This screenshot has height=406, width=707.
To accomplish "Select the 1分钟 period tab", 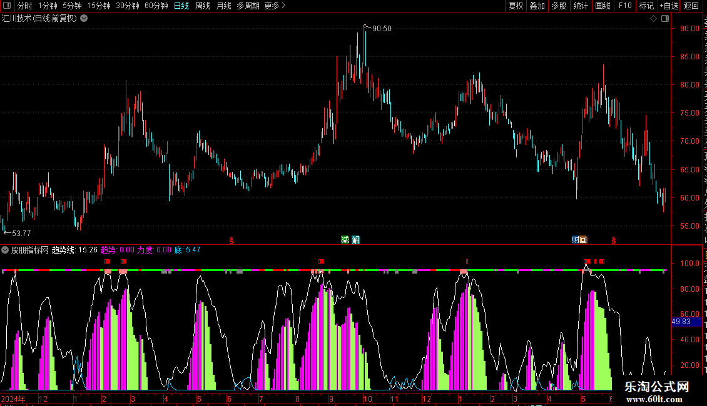I will coord(48,6).
